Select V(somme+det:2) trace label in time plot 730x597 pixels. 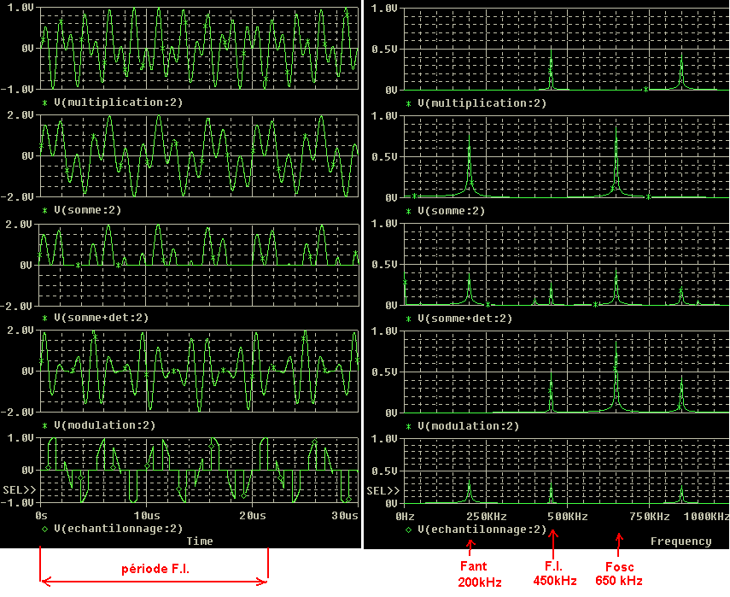pyautogui.click(x=101, y=318)
